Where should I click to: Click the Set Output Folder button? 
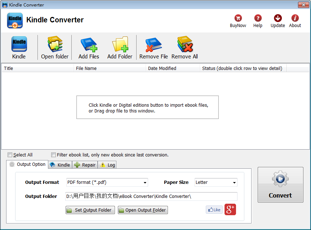(x=90, y=210)
